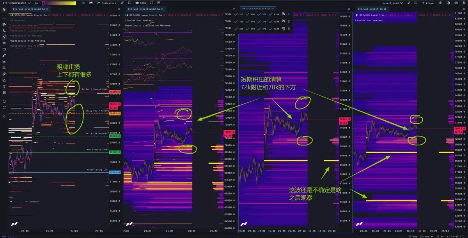Screen dimensions: 468x238
Task: Open the download box icon in toolbar
Action: click(x=159, y=3)
